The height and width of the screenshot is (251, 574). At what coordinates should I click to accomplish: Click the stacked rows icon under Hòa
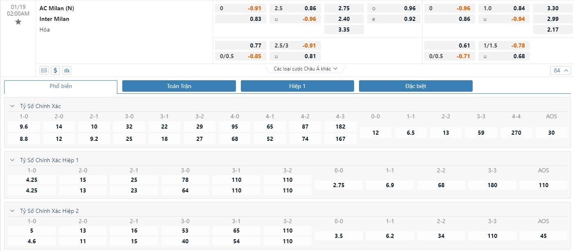pyautogui.click(x=44, y=70)
